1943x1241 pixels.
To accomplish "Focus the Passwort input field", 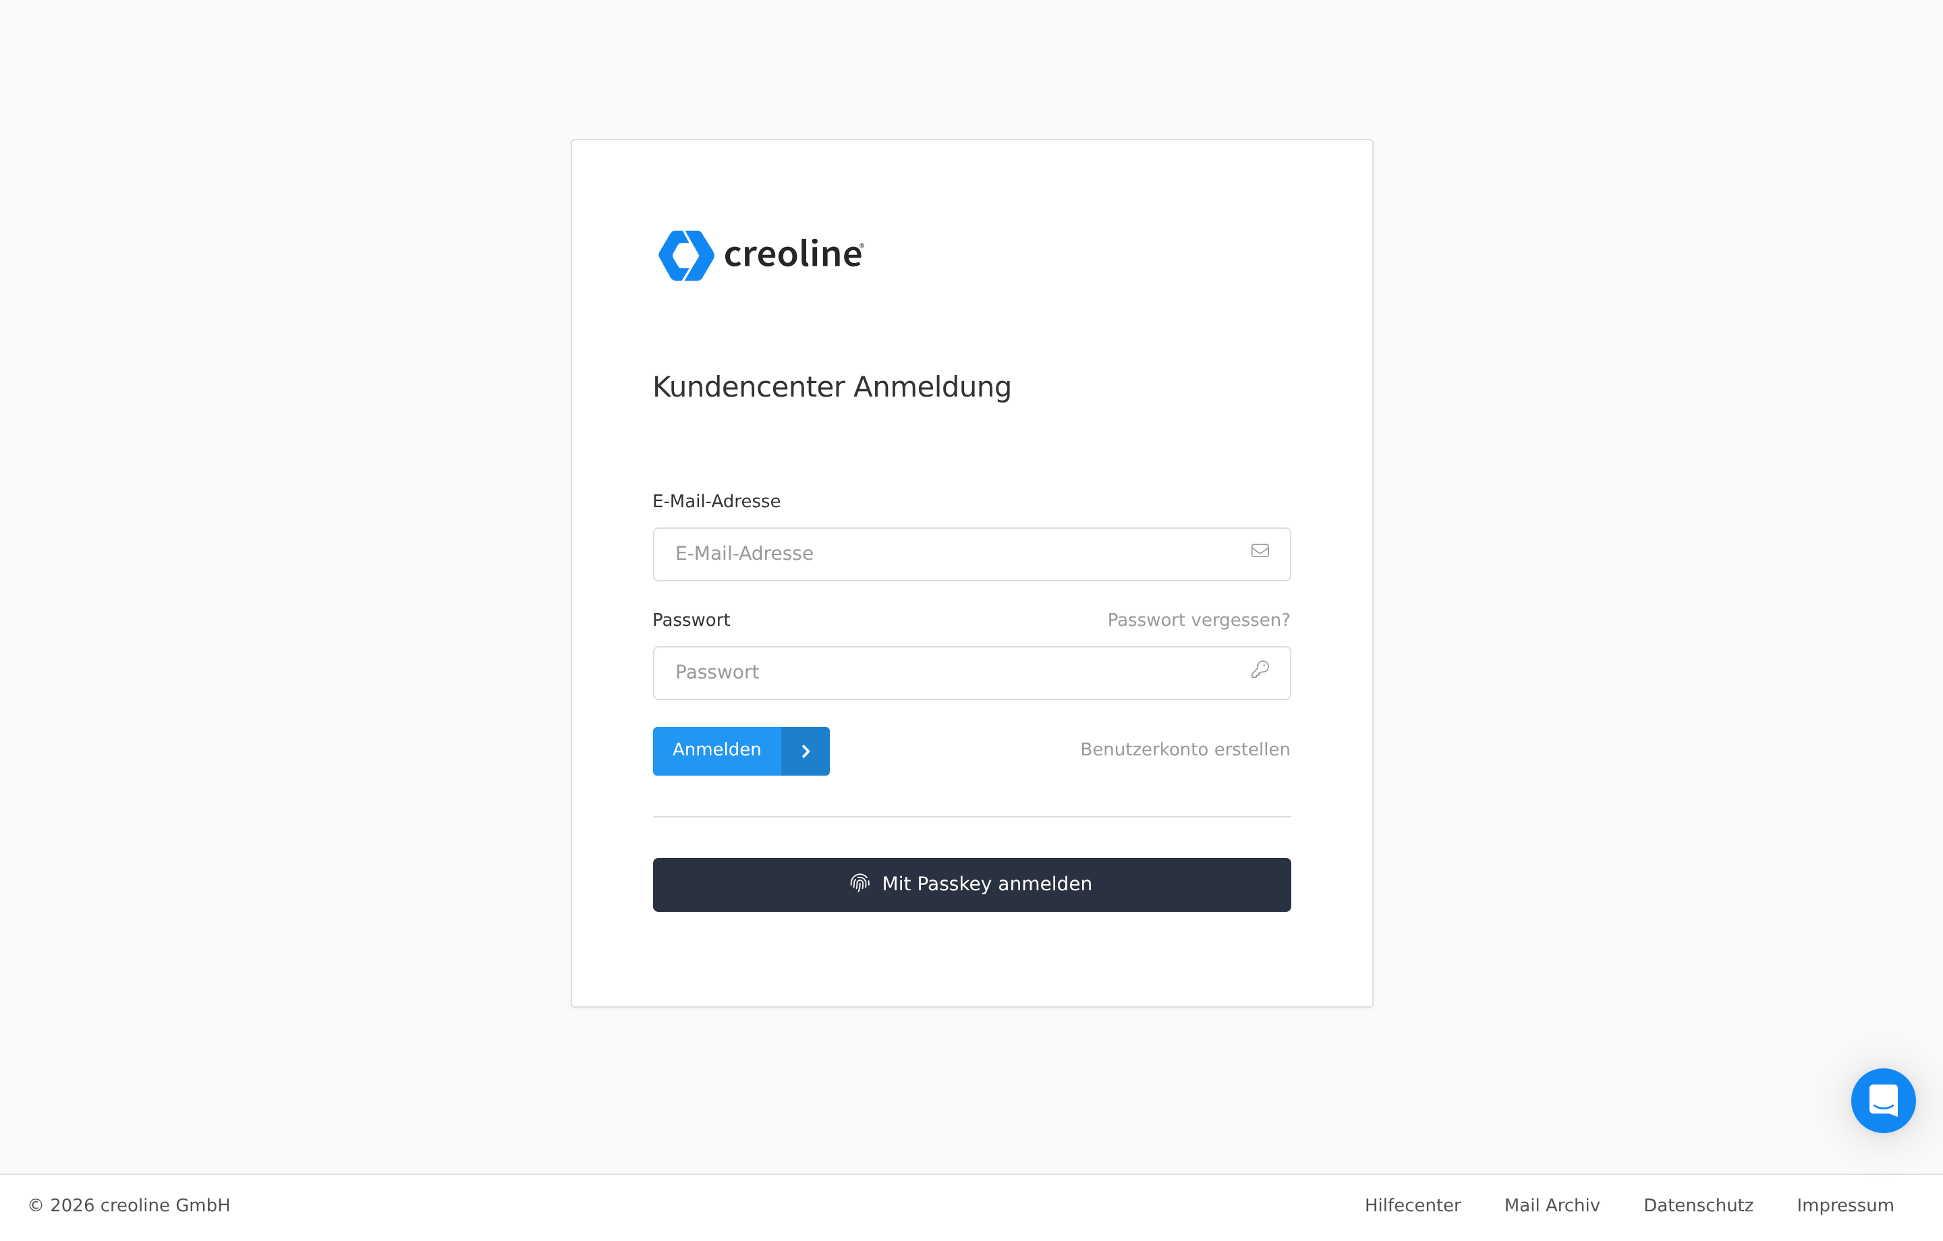I will point(952,673).
